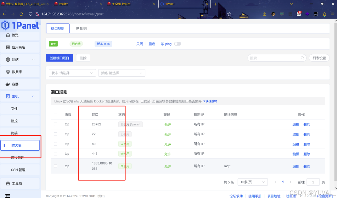This screenshot has width=337, height=198.
Task: Click 论坛求助 footer link
Action: click(236, 196)
